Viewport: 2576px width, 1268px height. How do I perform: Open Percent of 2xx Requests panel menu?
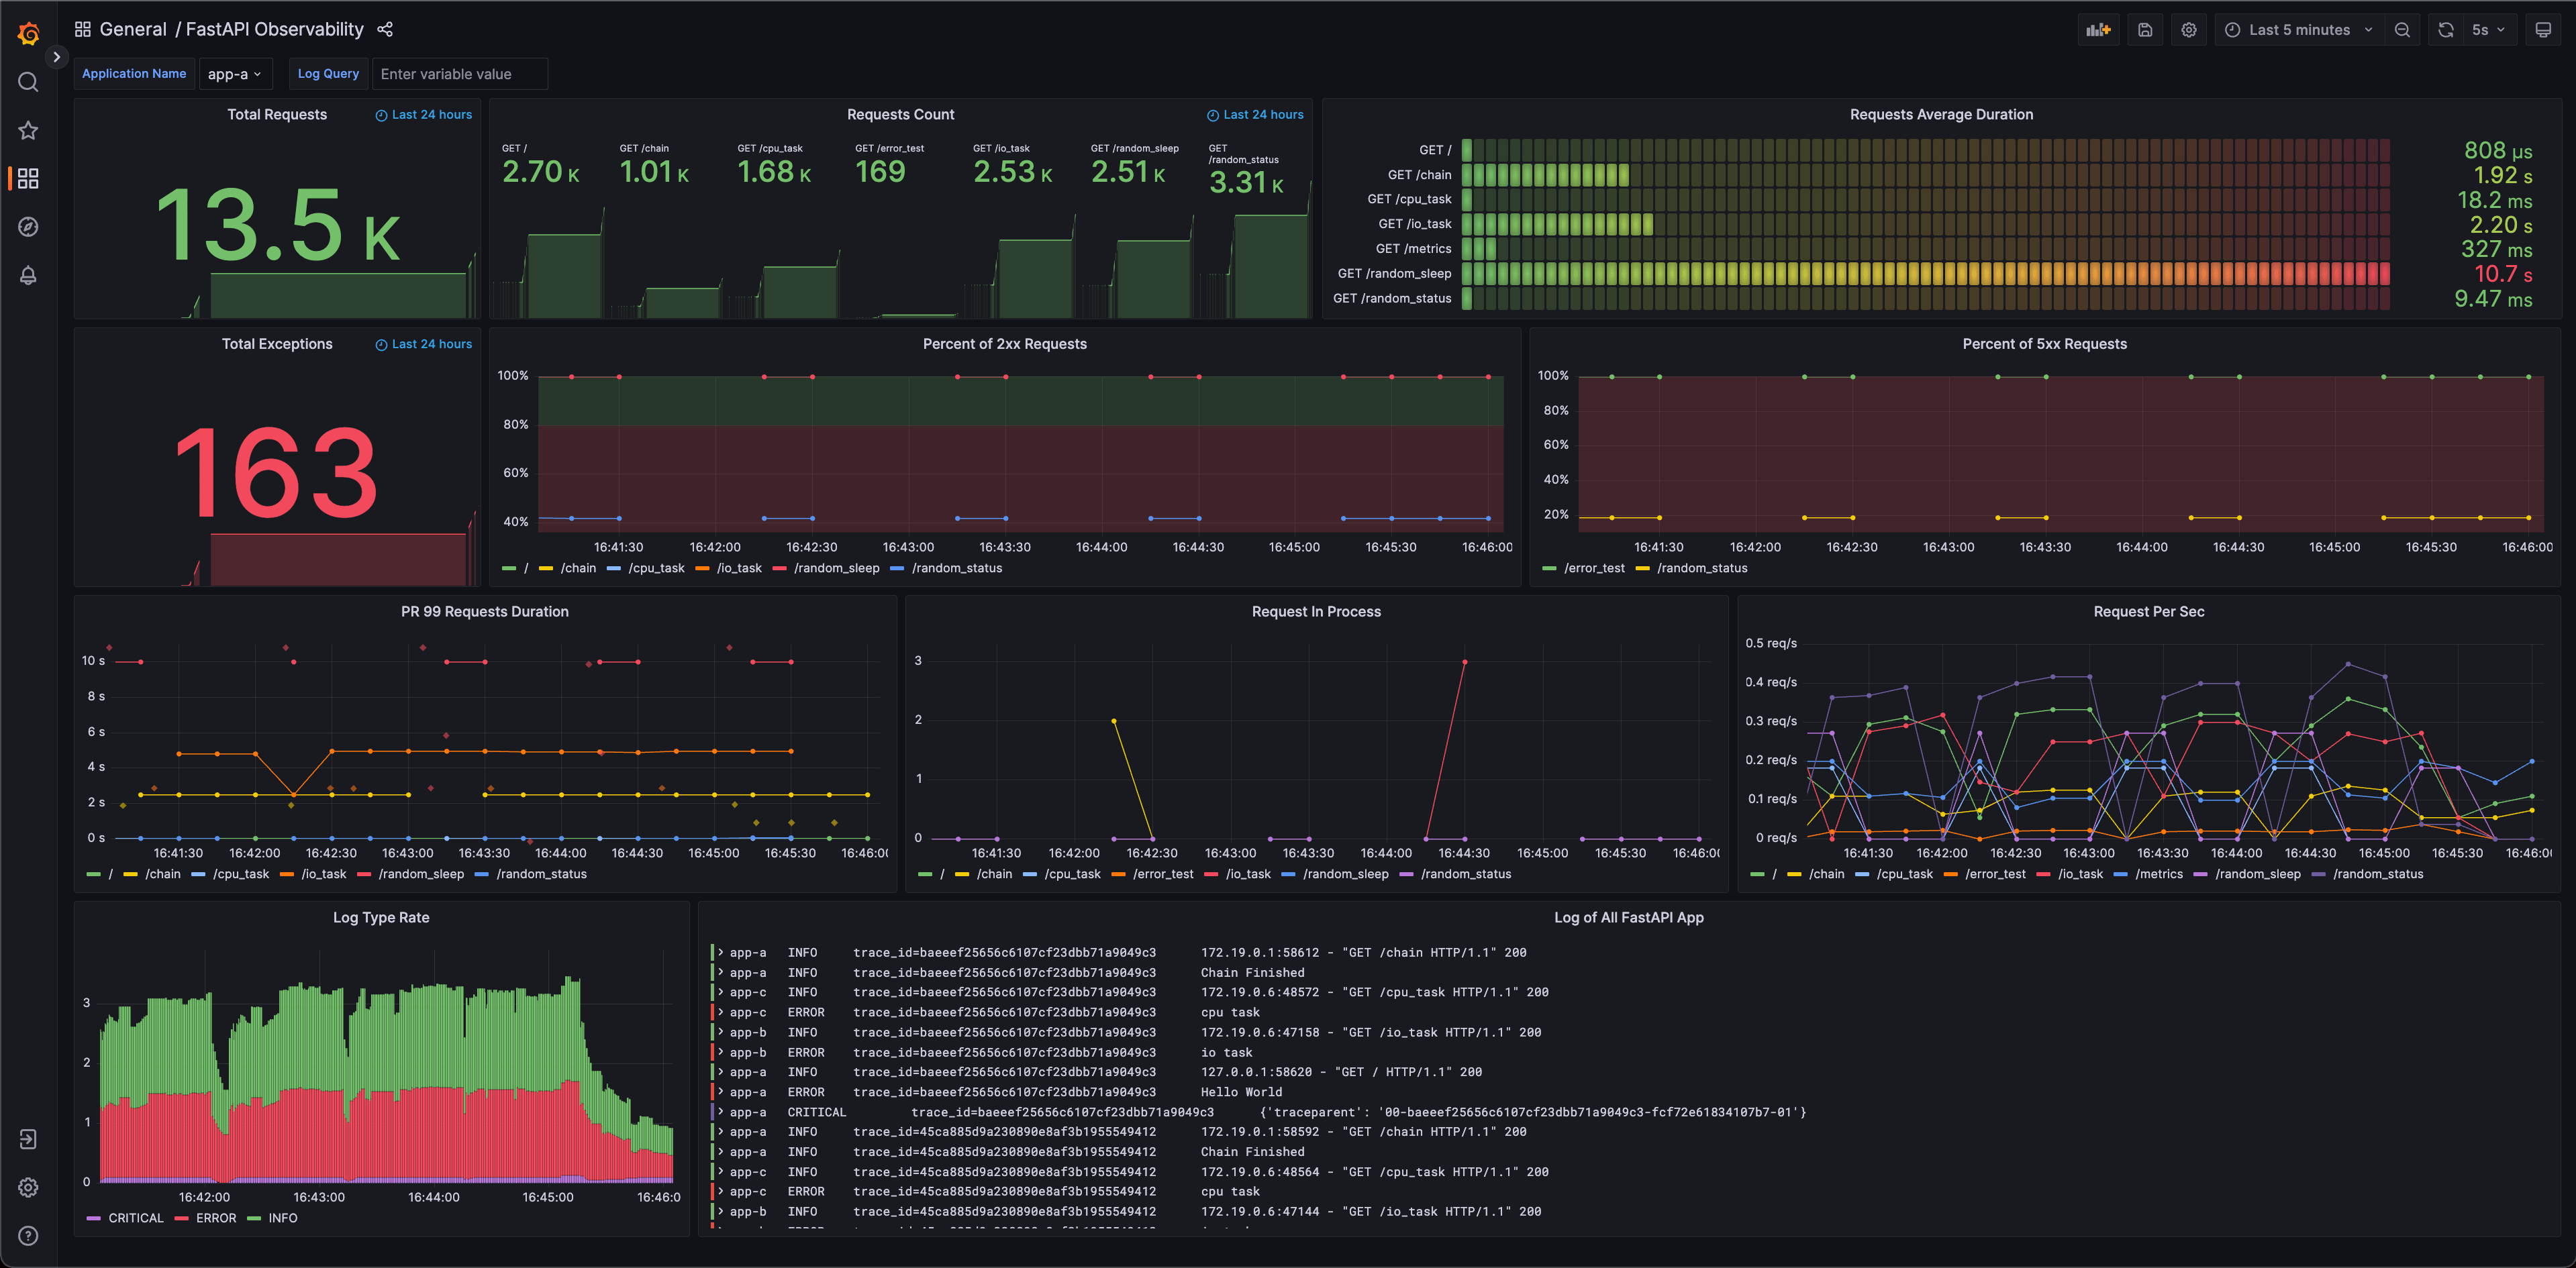coord(1004,344)
